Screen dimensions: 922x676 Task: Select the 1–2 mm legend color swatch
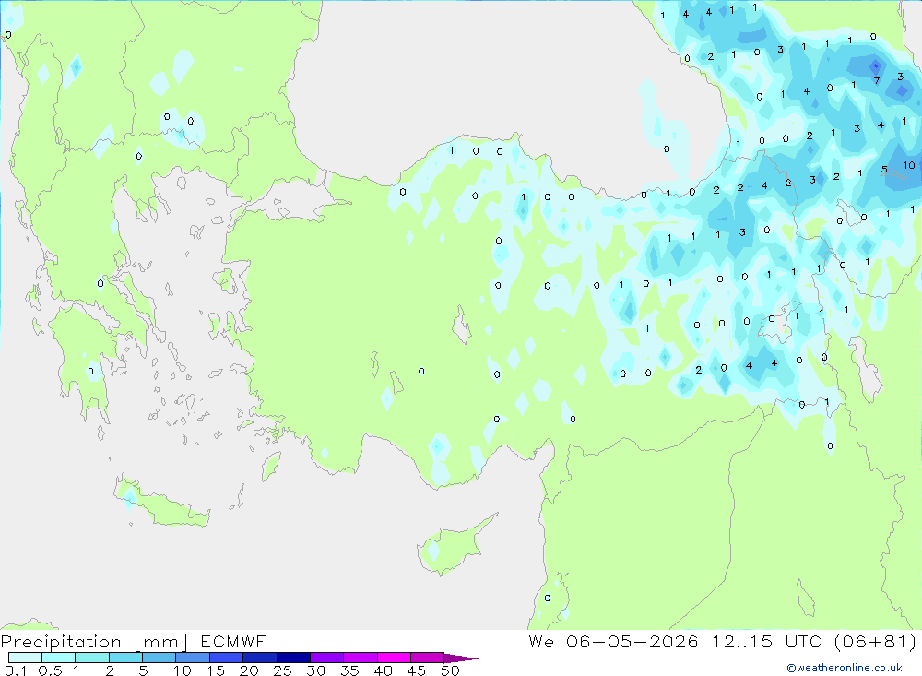coord(91,658)
